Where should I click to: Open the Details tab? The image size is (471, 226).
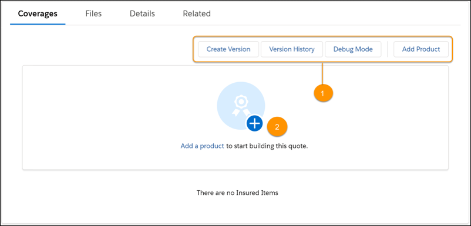tap(142, 14)
